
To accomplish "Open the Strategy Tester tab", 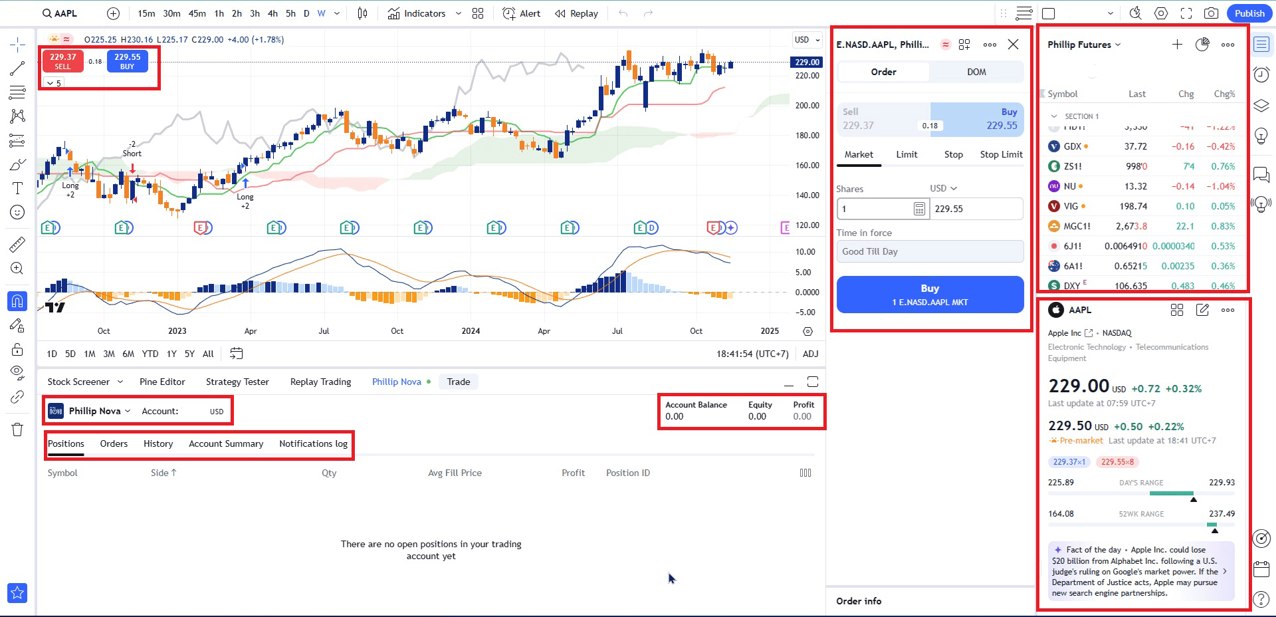I will 237,382.
